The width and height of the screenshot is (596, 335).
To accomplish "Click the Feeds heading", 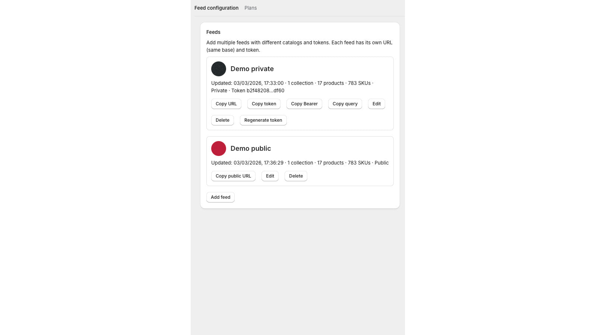I will [213, 32].
